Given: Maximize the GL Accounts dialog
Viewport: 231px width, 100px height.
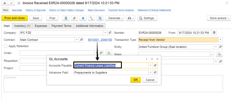Looking at the screenshot, I should click(x=152, y=59).
